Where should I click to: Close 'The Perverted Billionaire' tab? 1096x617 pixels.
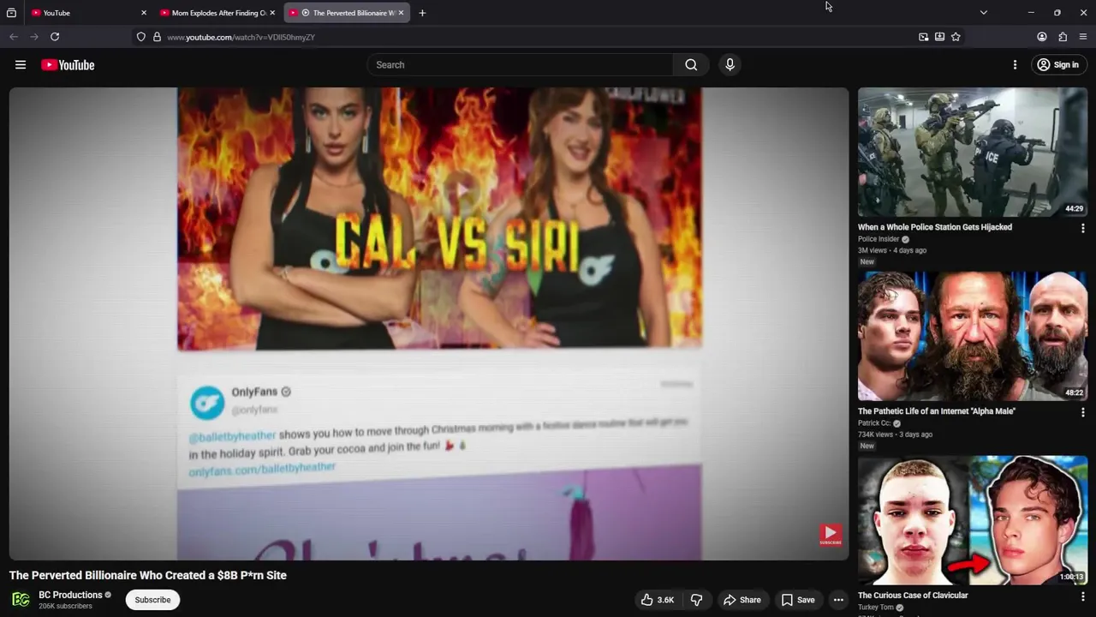[x=401, y=13]
